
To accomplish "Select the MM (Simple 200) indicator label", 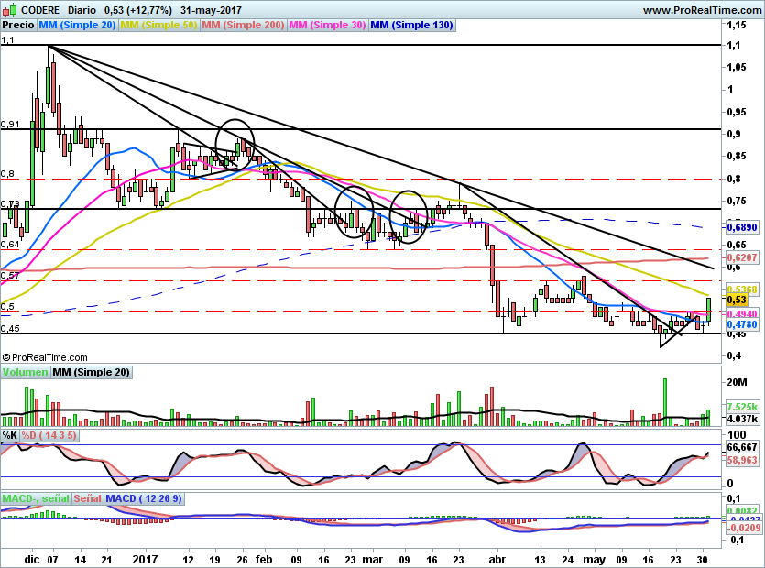I will pyautogui.click(x=244, y=26).
